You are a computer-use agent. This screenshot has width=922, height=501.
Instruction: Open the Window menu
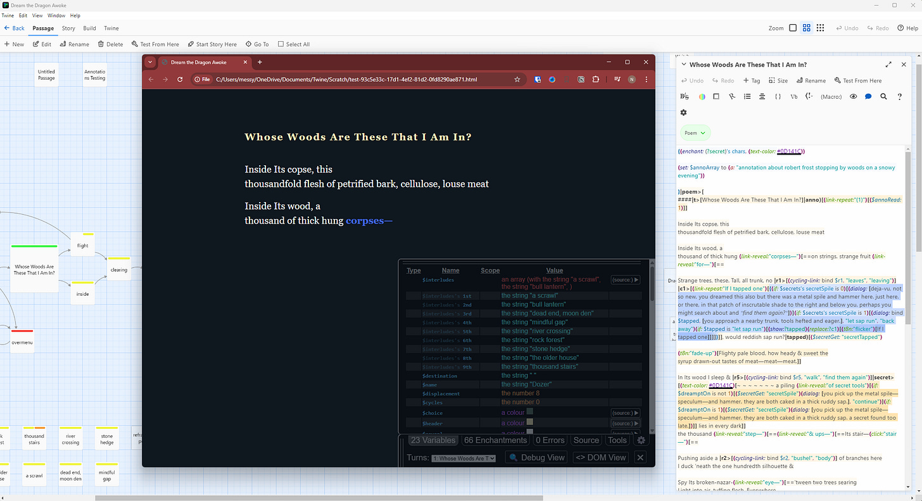click(56, 15)
